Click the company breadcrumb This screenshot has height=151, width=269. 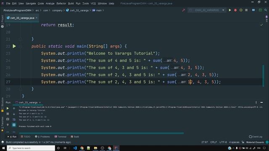(57, 10)
